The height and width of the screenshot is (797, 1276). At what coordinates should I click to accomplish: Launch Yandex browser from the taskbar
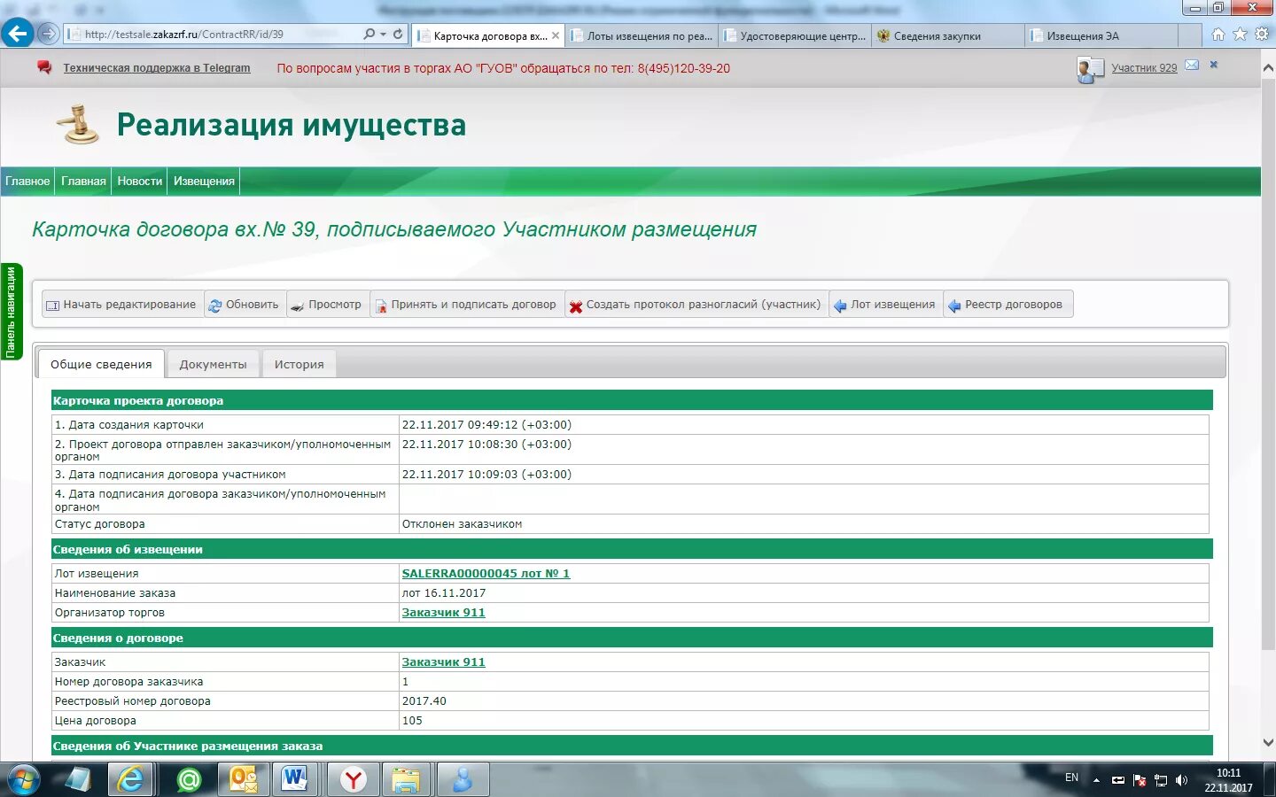(353, 779)
